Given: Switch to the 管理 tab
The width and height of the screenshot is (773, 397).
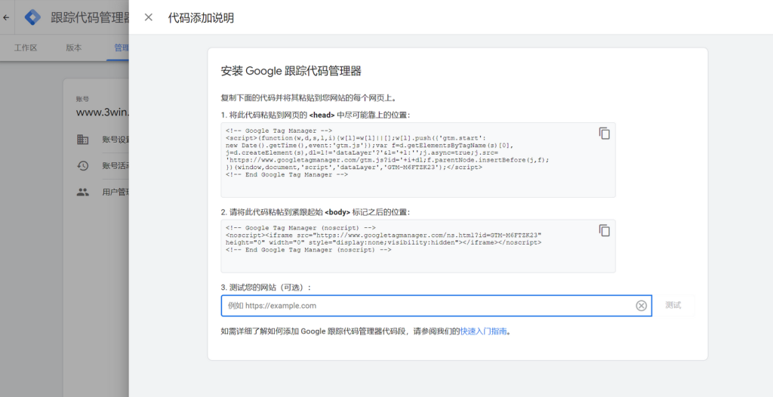Looking at the screenshot, I should 122,48.
